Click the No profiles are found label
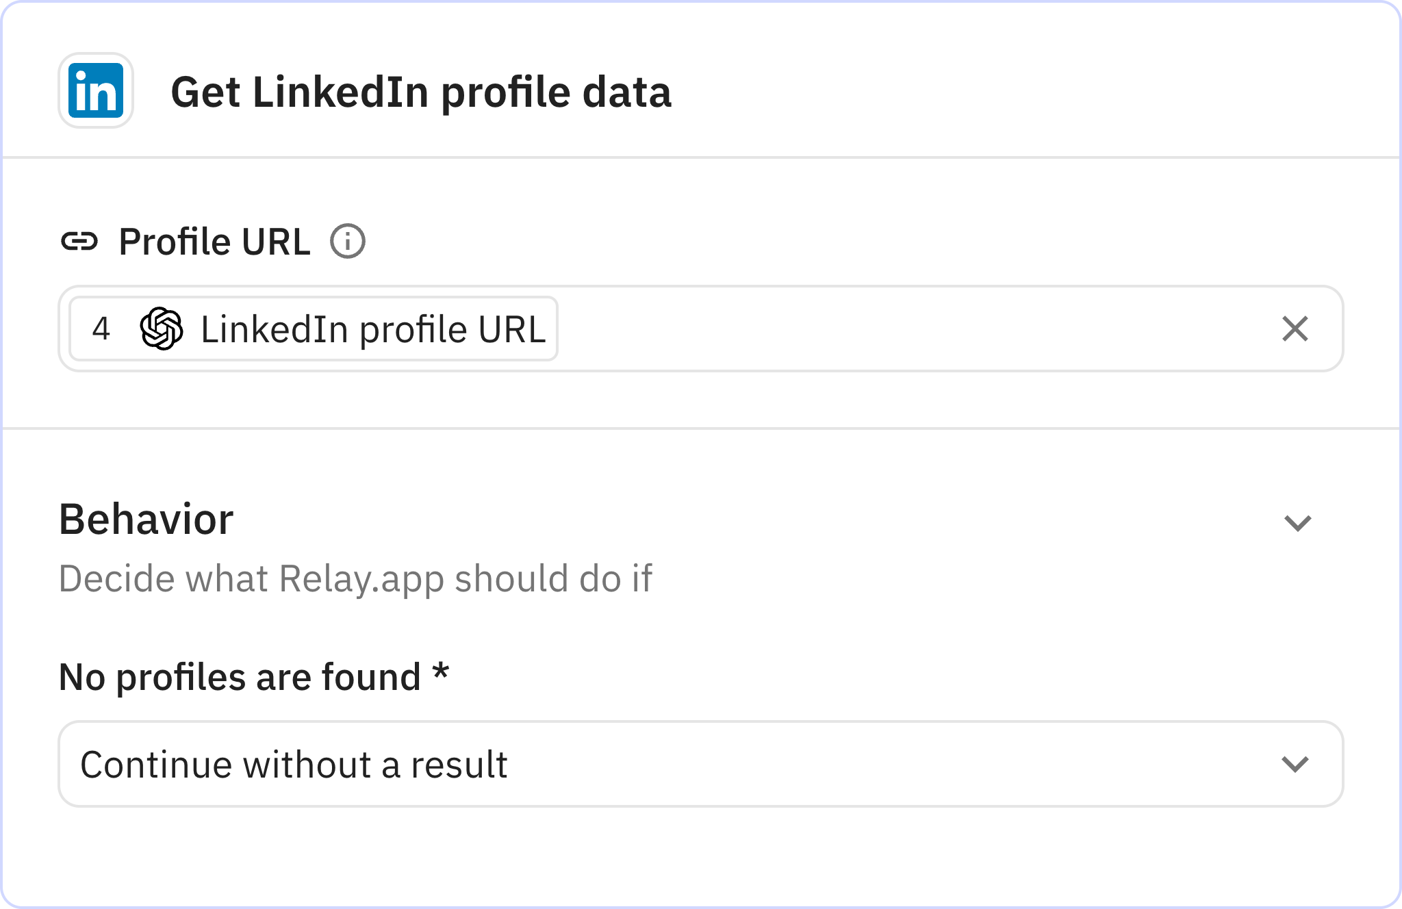 coord(253,676)
